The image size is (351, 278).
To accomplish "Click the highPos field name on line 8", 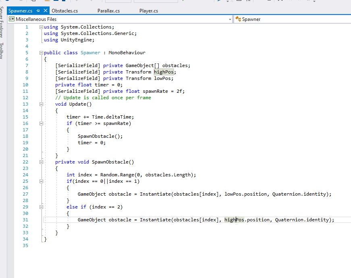I will [164, 72].
